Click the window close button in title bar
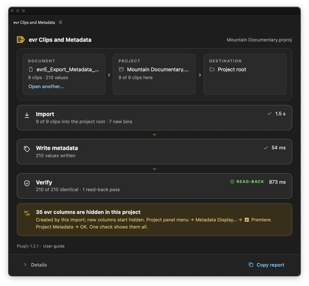The height and width of the screenshot is (286, 309). (12, 10)
